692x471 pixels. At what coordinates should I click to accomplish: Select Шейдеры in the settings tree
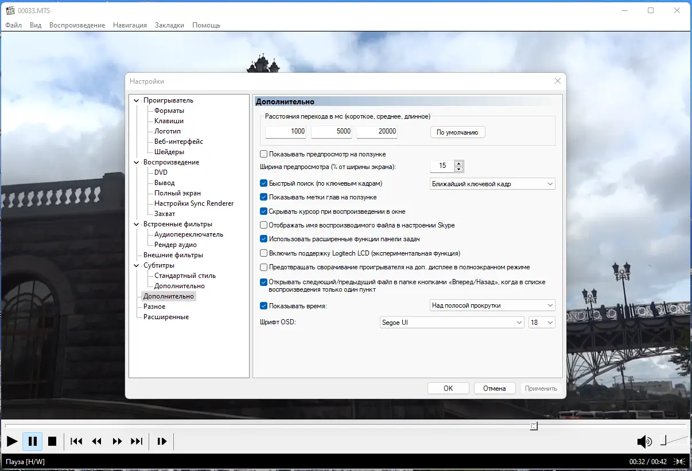pos(169,152)
